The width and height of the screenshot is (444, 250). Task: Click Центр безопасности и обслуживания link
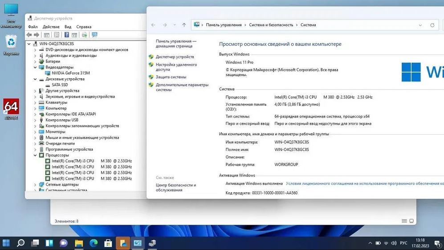click(175, 187)
